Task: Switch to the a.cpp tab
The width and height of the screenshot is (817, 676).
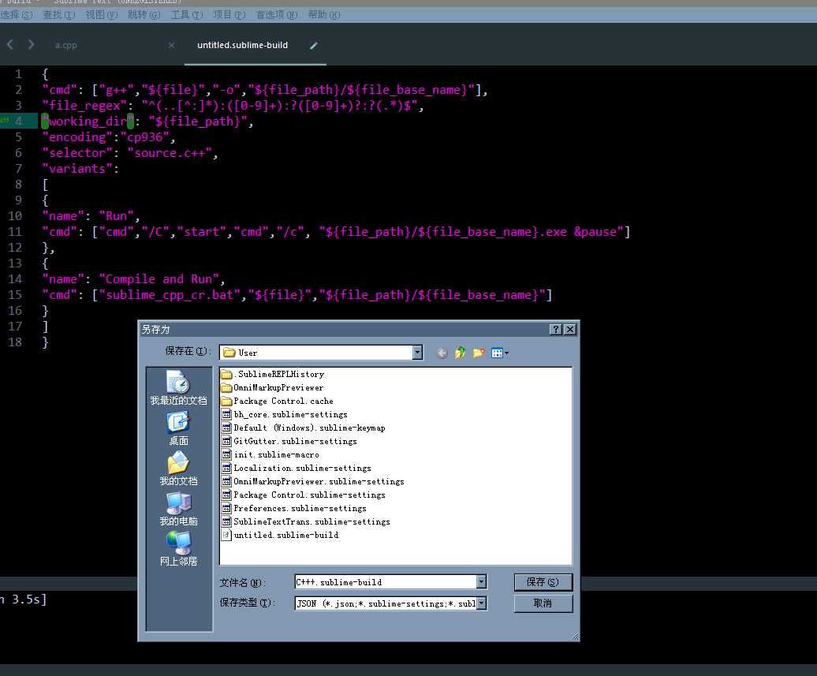Action: 66,46
